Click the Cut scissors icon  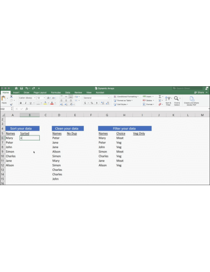[x=11, y=96]
